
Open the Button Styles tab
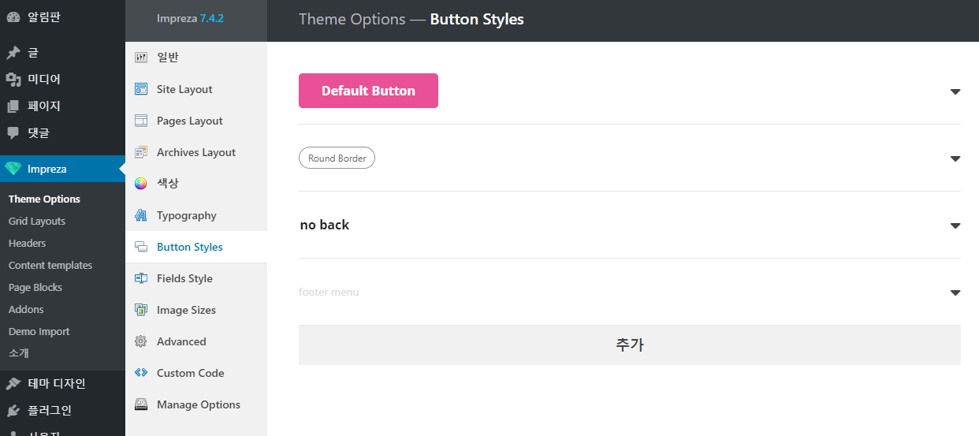pyautogui.click(x=189, y=247)
